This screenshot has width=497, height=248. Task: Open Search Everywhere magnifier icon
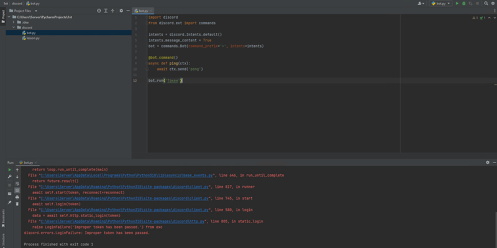(x=485, y=3)
